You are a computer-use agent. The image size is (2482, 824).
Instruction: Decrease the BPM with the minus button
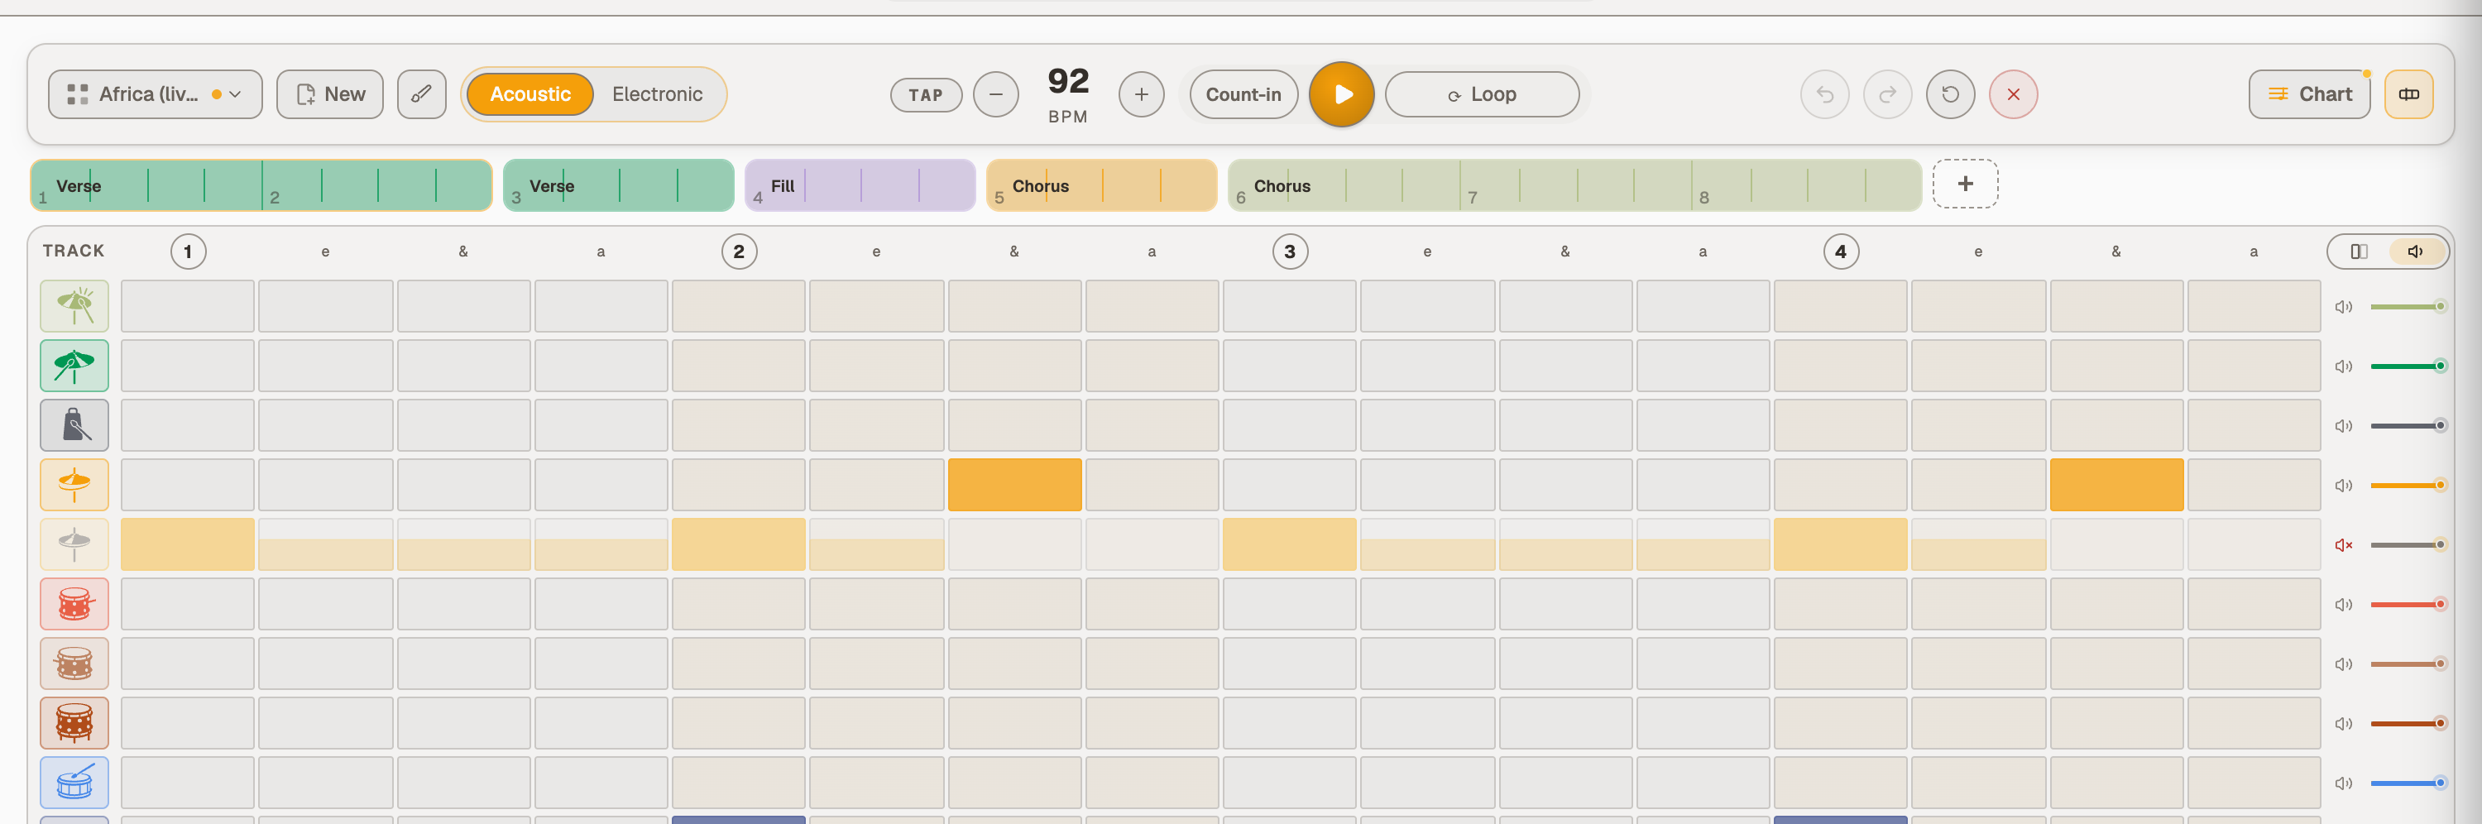(995, 94)
